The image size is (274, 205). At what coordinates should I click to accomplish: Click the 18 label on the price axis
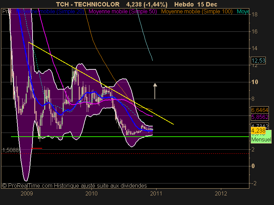click(x=254, y=14)
